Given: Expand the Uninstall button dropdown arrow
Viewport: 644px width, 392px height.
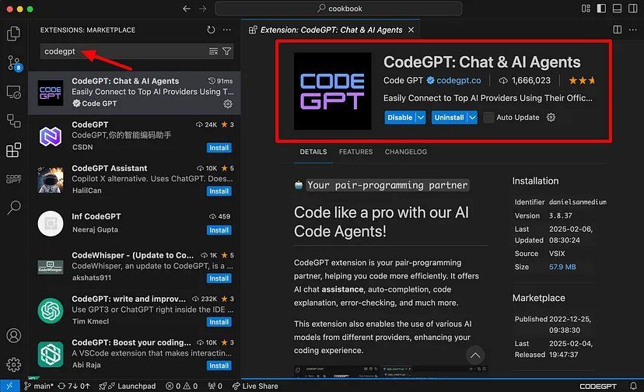Looking at the screenshot, I should [473, 117].
